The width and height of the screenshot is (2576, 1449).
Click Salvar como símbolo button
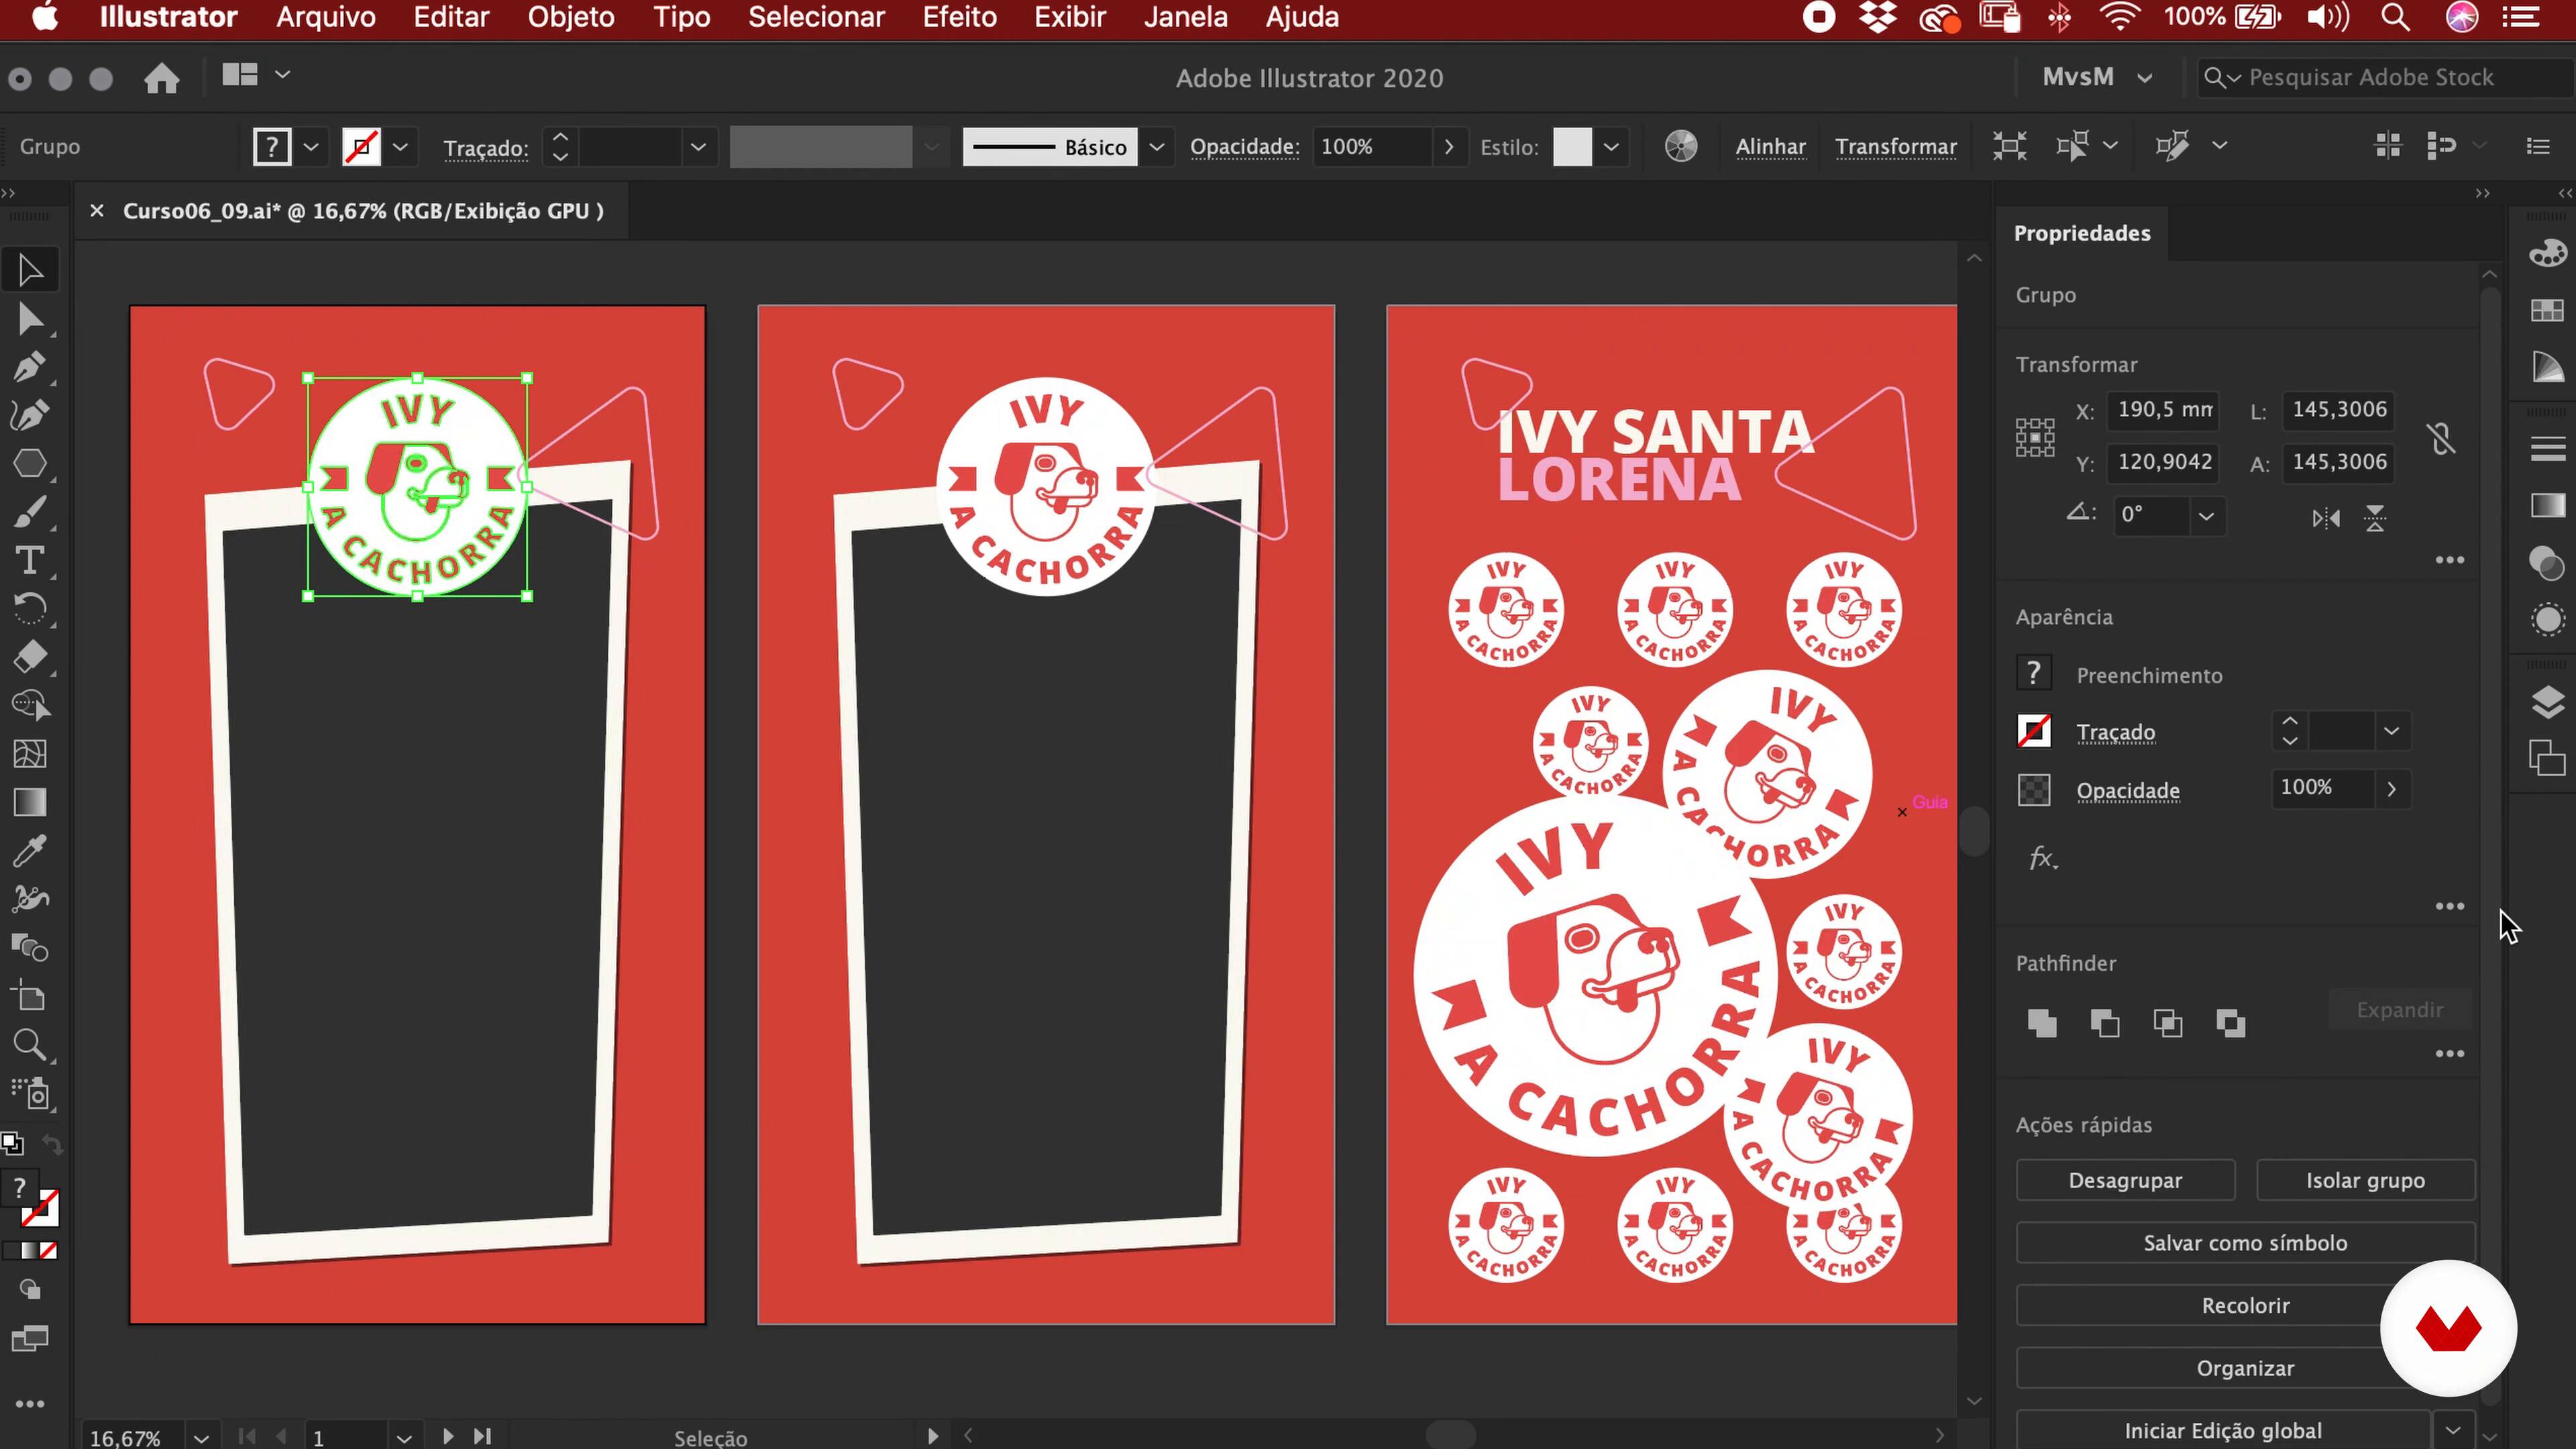click(2245, 1243)
